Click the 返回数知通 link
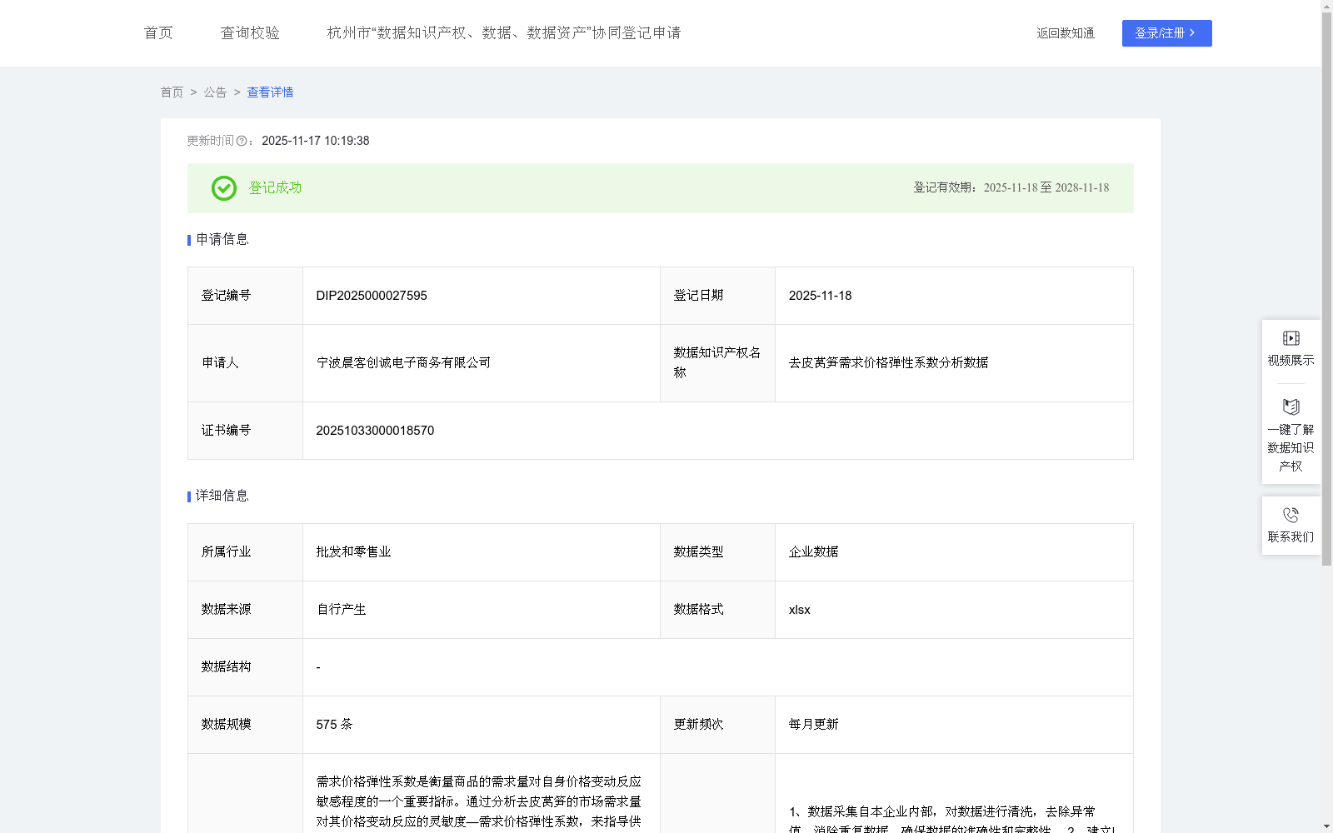The width and height of the screenshot is (1333, 833). click(x=1066, y=33)
